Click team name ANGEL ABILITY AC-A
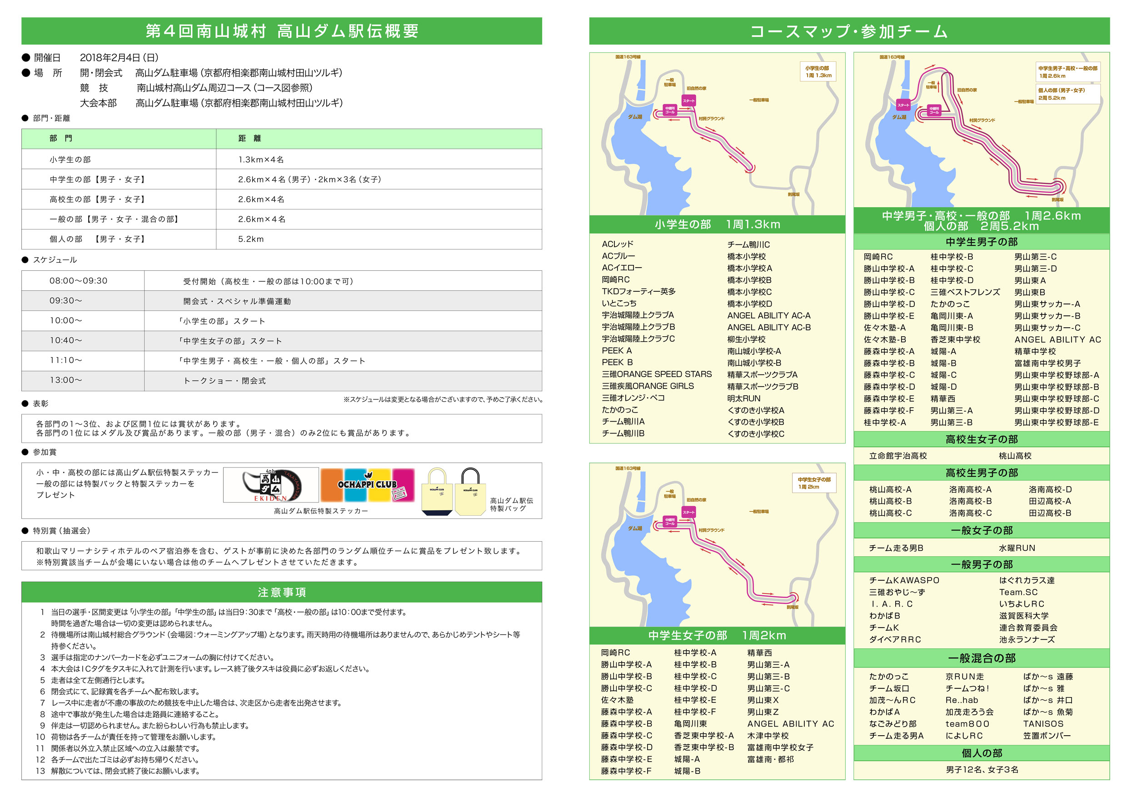 coord(768,315)
